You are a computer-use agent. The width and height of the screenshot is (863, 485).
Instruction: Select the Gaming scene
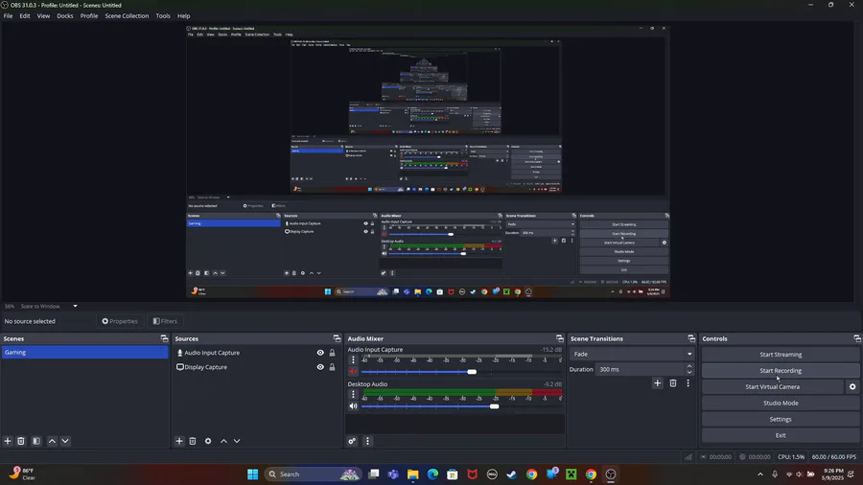coord(84,353)
